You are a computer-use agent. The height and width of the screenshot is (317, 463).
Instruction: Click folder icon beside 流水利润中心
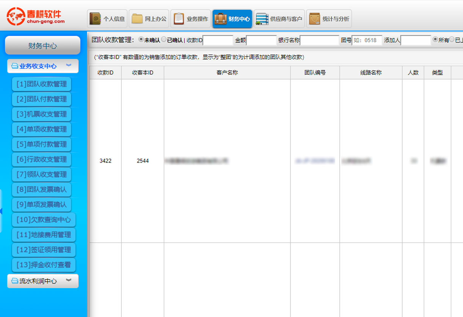tap(15, 281)
